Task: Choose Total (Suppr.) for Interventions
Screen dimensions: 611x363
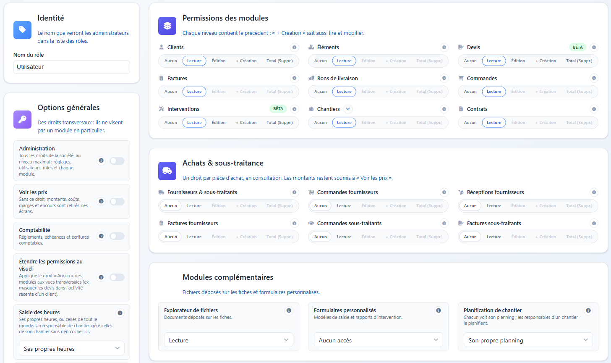Action: pos(279,123)
